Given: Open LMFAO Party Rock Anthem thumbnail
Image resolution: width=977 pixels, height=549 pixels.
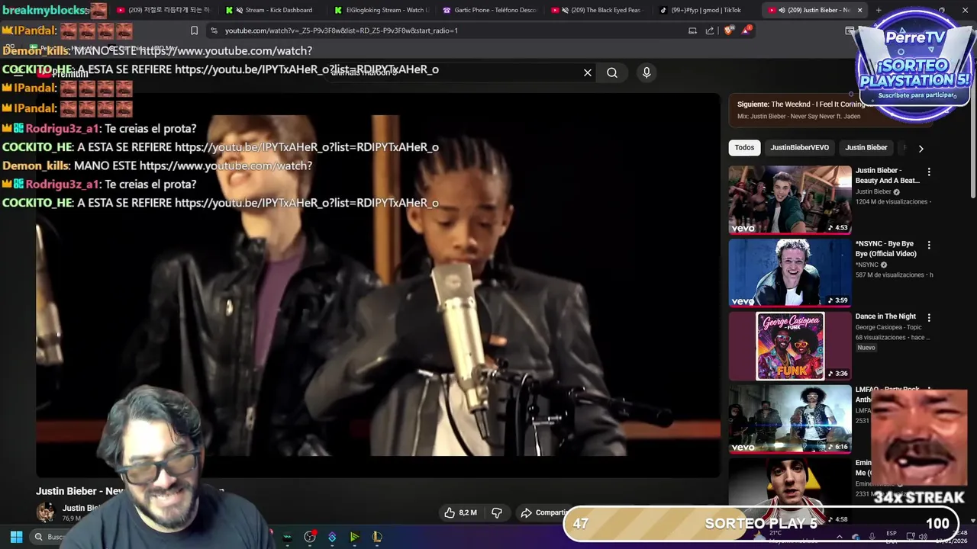Looking at the screenshot, I should coord(790,419).
